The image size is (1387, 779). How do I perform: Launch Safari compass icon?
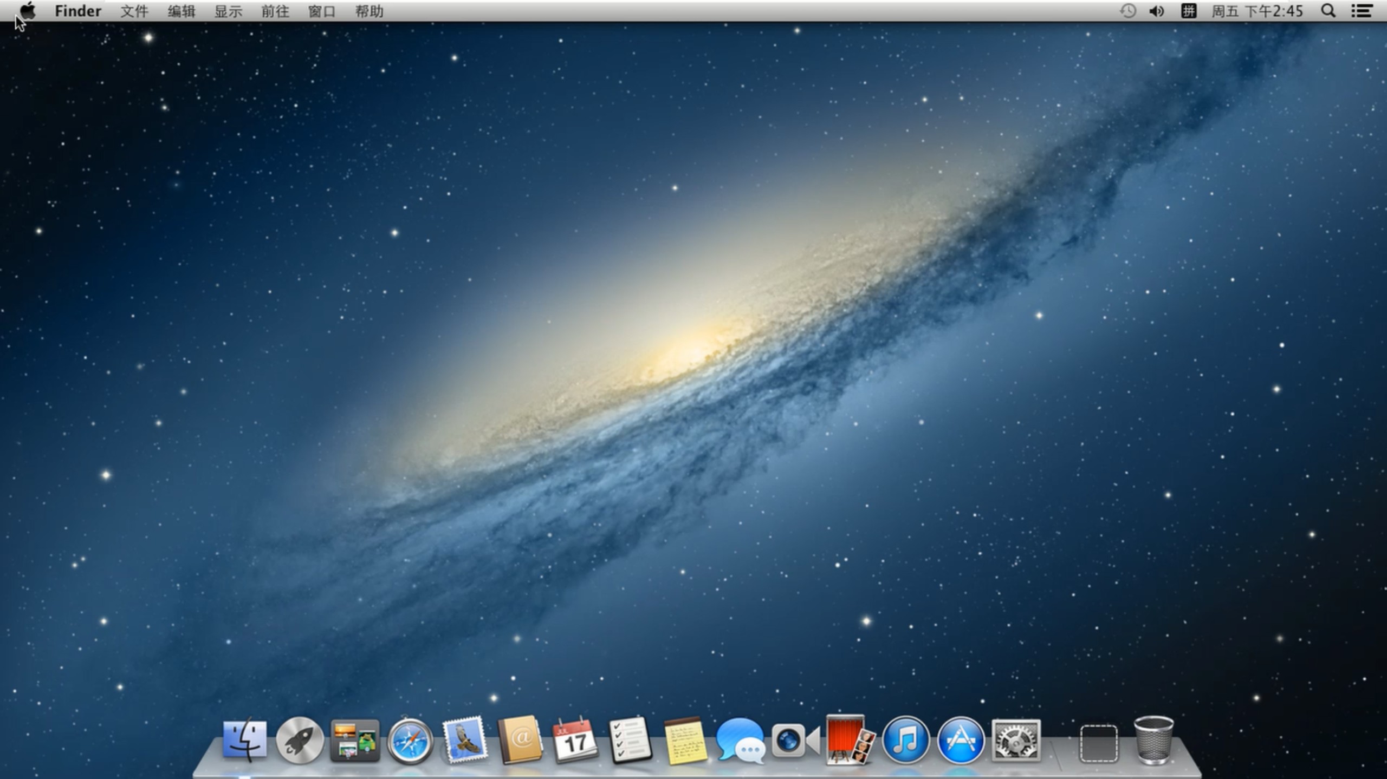[410, 741]
